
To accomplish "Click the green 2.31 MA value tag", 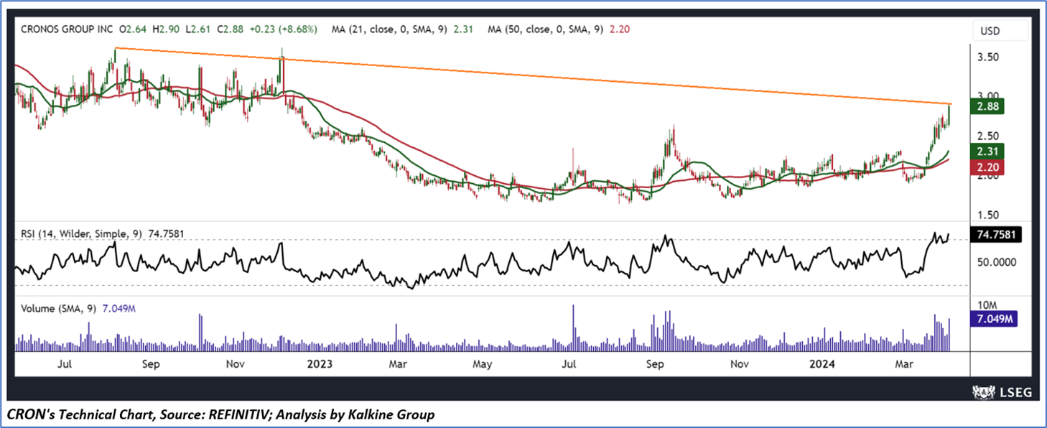I will [x=986, y=151].
